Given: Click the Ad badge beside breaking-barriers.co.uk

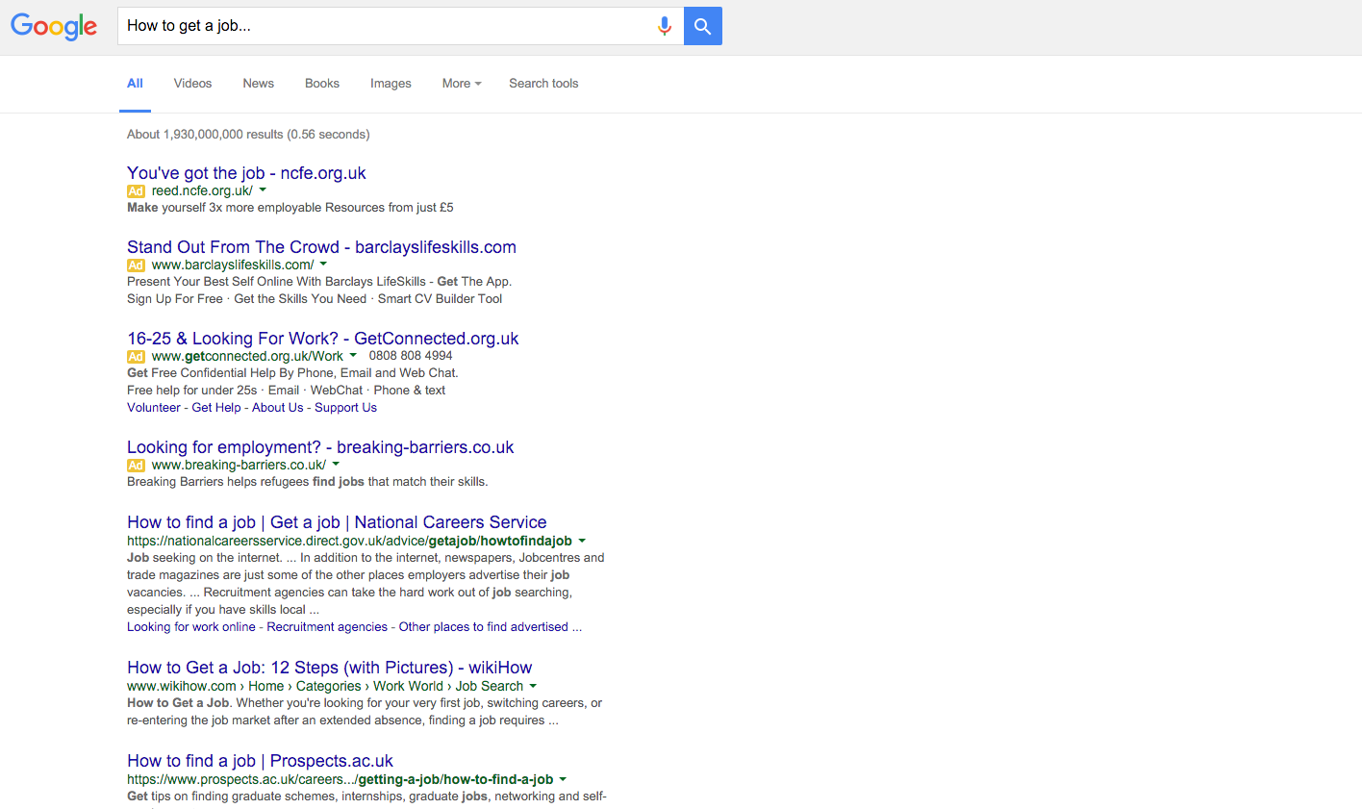Looking at the screenshot, I should [136, 466].
